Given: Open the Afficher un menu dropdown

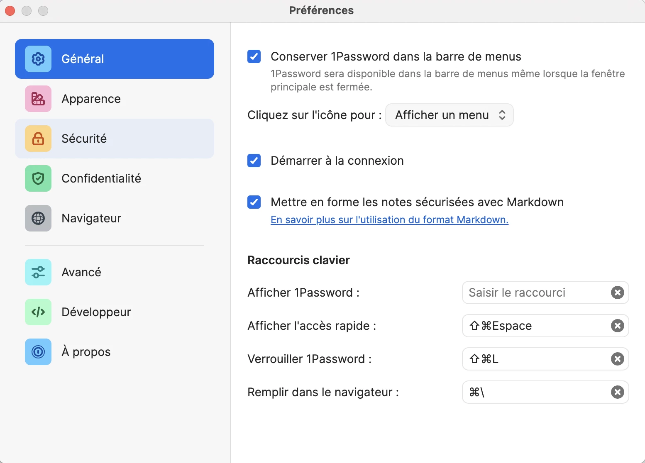Looking at the screenshot, I should point(450,115).
